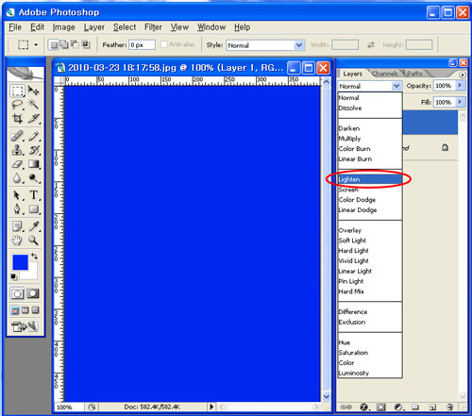Select the Eraser tool
This screenshot has width=472, height=416.
tap(17, 164)
